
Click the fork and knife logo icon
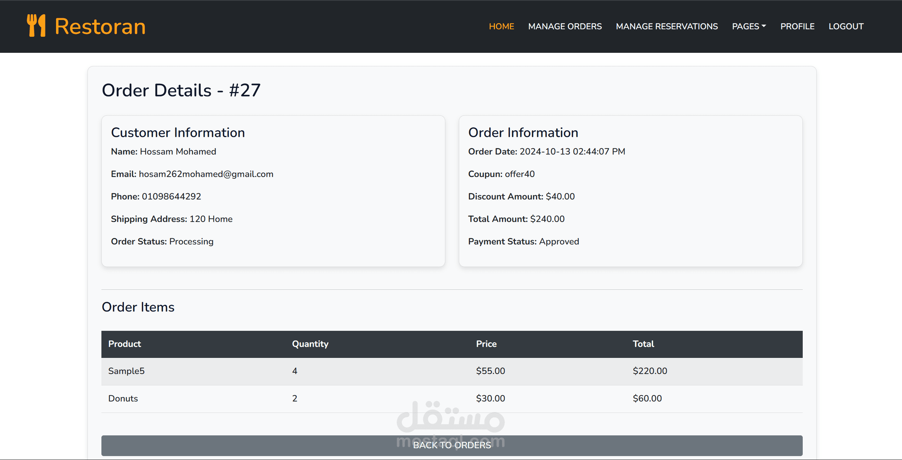point(36,26)
